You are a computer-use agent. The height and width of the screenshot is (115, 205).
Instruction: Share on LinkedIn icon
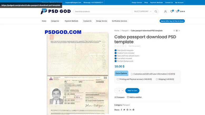point(130,110)
